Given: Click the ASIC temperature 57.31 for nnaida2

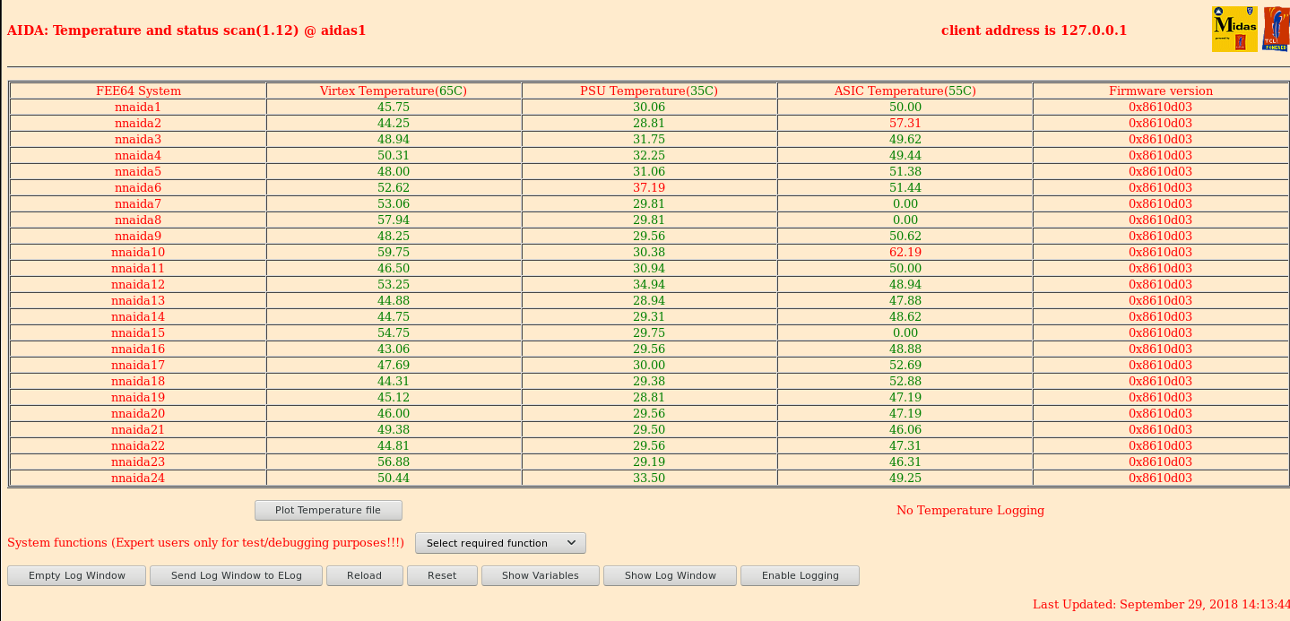Looking at the screenshot, I should pos(905,123).
